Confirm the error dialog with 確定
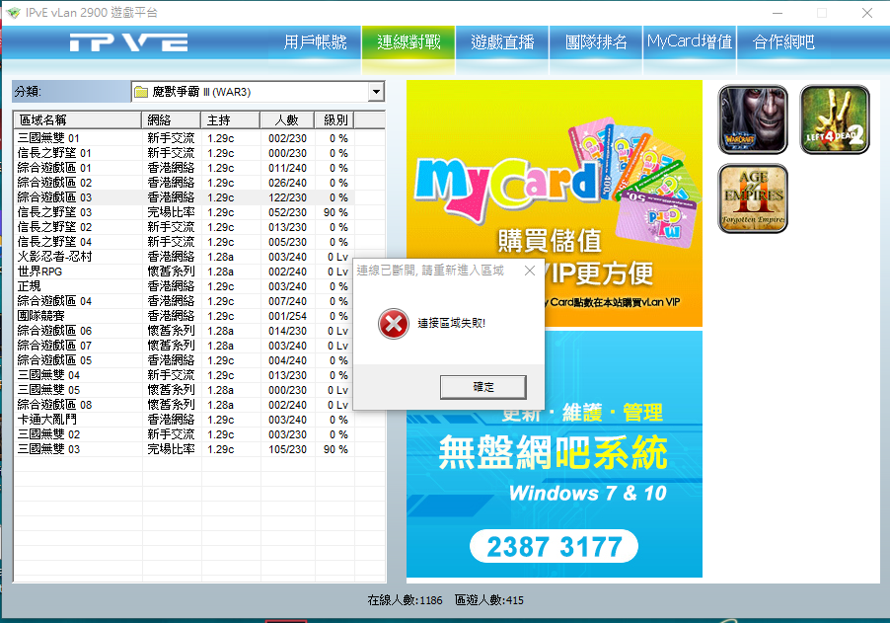 [483, 387]
